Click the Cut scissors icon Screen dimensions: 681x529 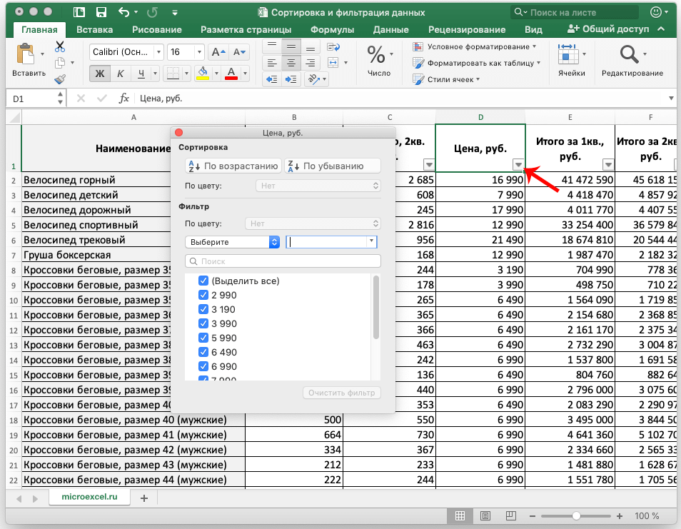[x=60, y=46]
